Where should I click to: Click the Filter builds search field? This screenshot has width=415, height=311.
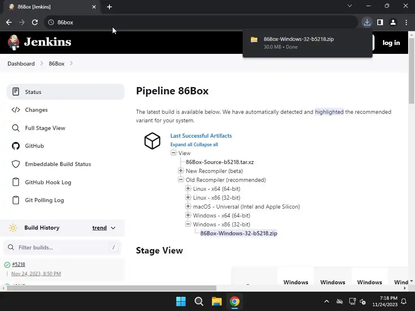62,247
